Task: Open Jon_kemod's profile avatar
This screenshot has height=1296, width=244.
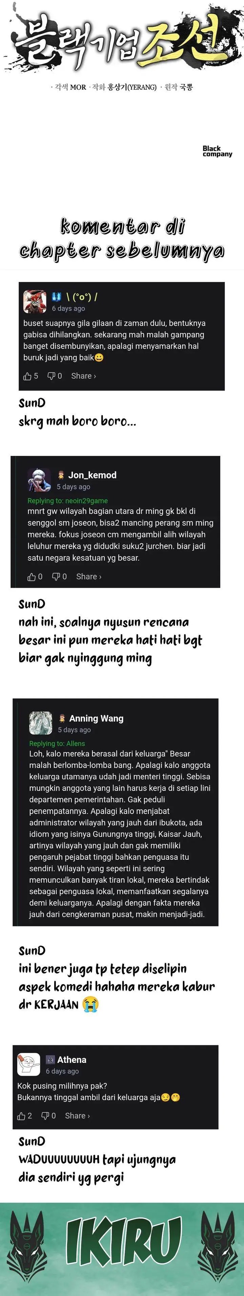Action: [x=39, y=480]
